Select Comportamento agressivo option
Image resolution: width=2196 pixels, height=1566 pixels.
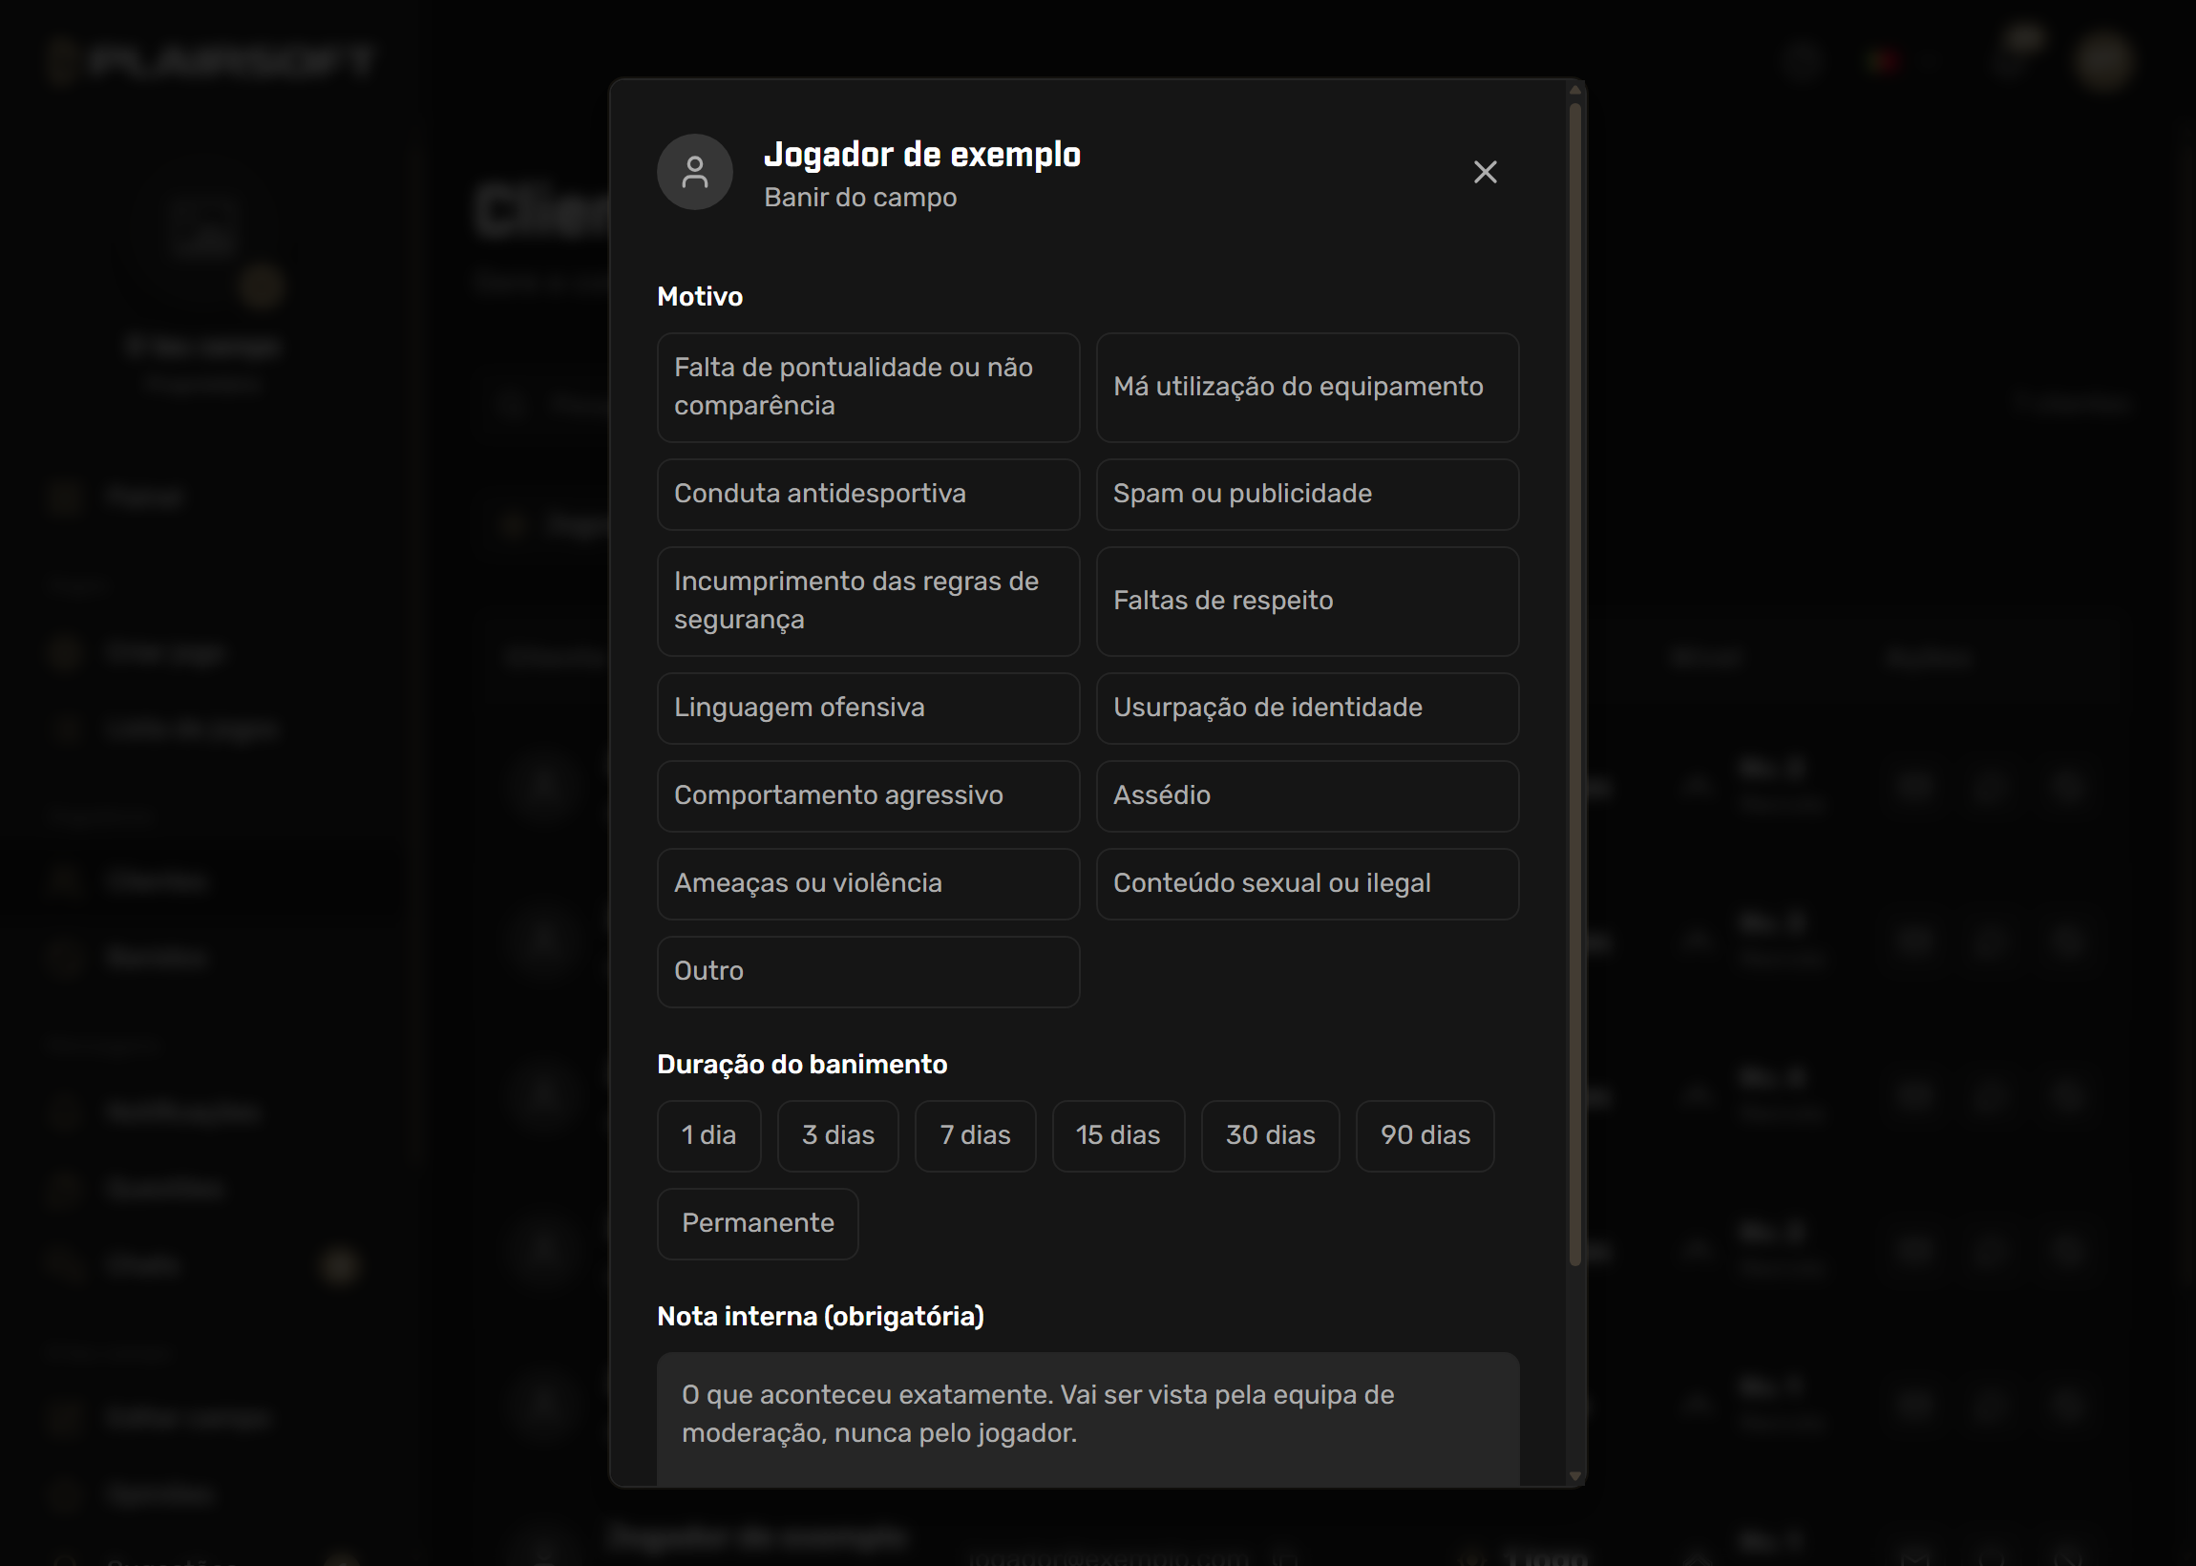868,796
